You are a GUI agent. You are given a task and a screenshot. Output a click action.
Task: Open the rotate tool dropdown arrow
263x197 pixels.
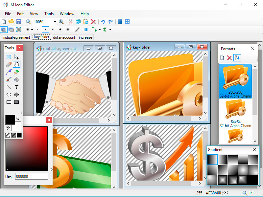(100, 30)
